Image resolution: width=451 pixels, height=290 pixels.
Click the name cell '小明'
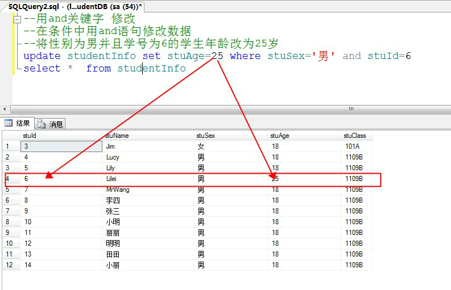click(148, 222)
